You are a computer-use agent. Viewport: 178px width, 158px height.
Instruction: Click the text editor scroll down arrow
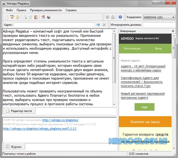click(x=114, y=104)
